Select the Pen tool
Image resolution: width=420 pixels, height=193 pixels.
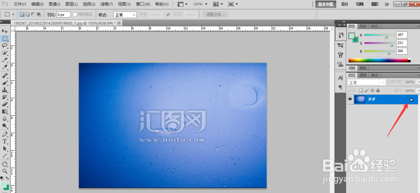(5, 134)
